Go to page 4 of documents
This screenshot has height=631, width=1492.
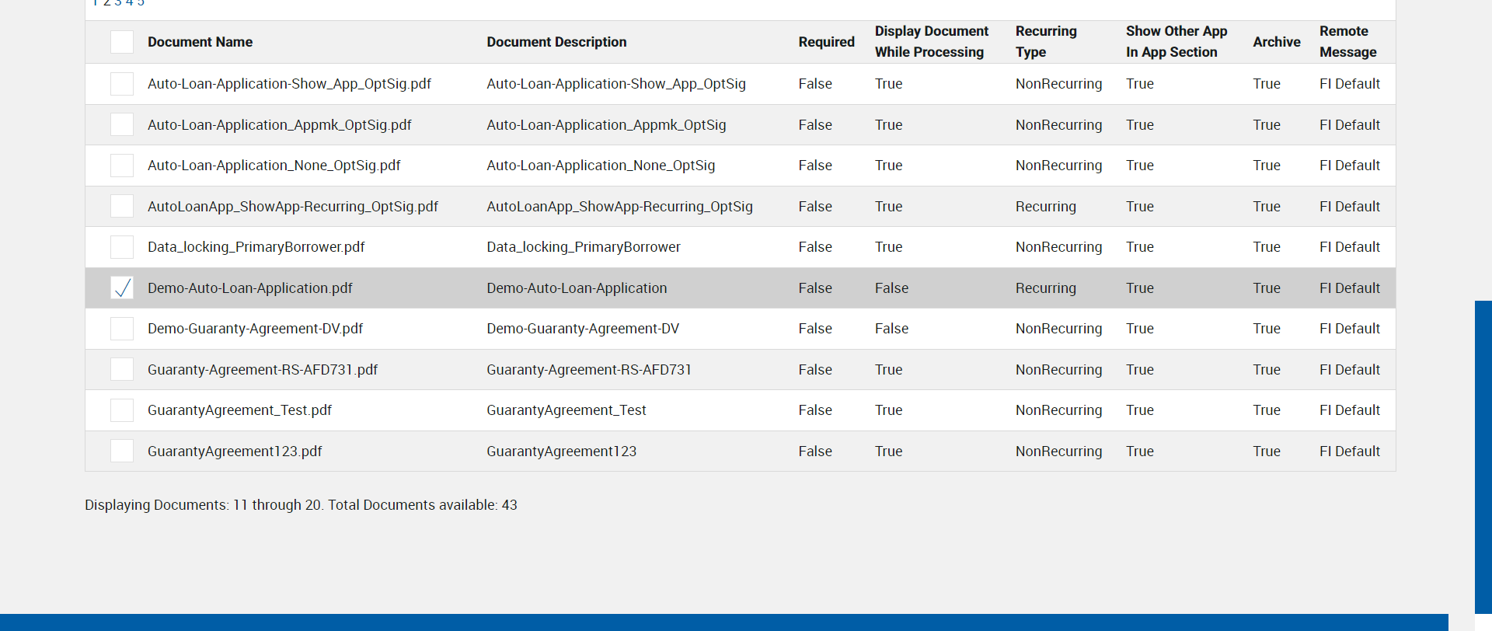pos(130,2)
